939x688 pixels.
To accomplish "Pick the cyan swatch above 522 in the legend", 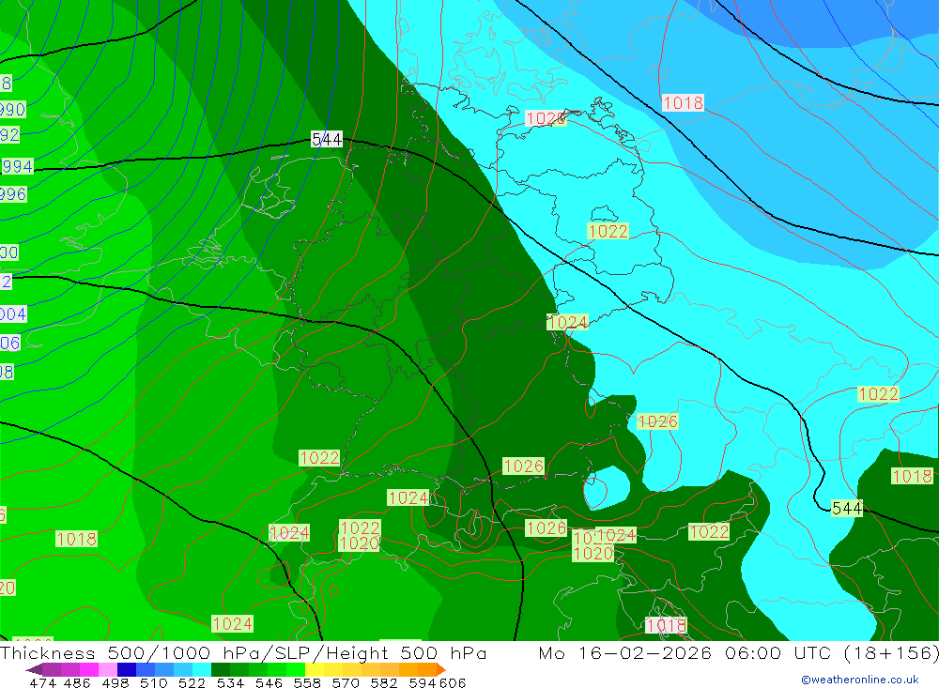I will pyautogui.click(x=202, y=669).
